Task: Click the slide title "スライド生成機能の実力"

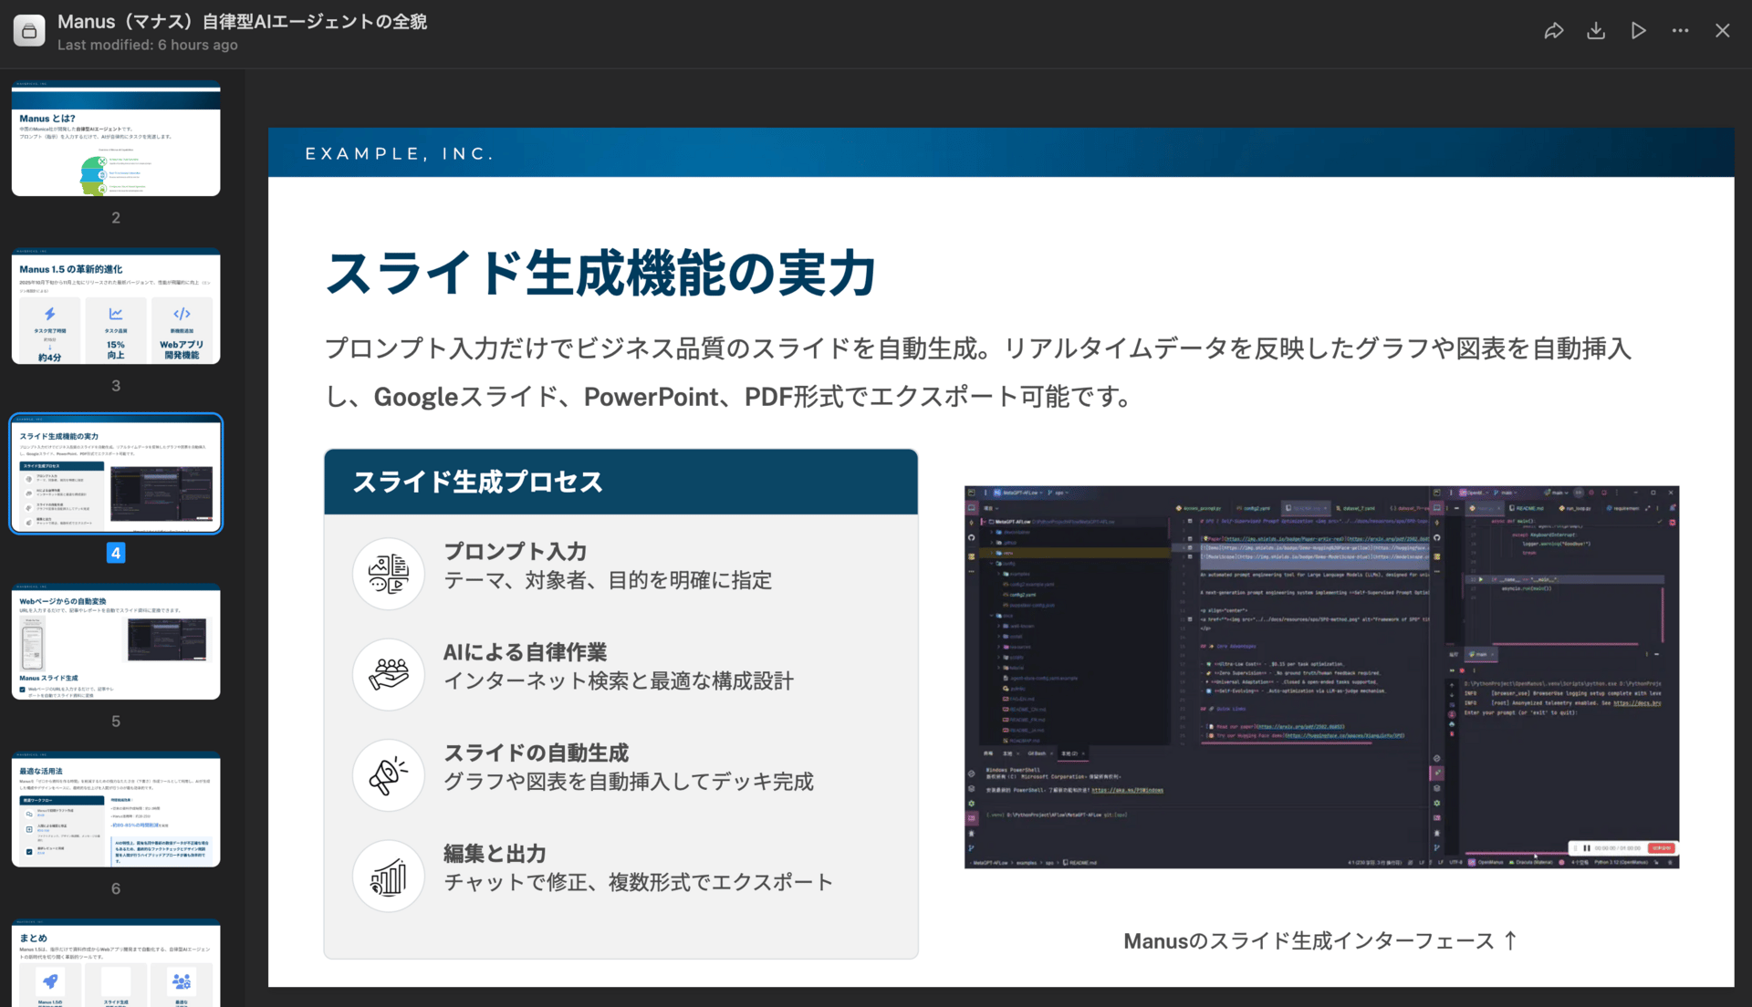Action: (x=600, y=273)
